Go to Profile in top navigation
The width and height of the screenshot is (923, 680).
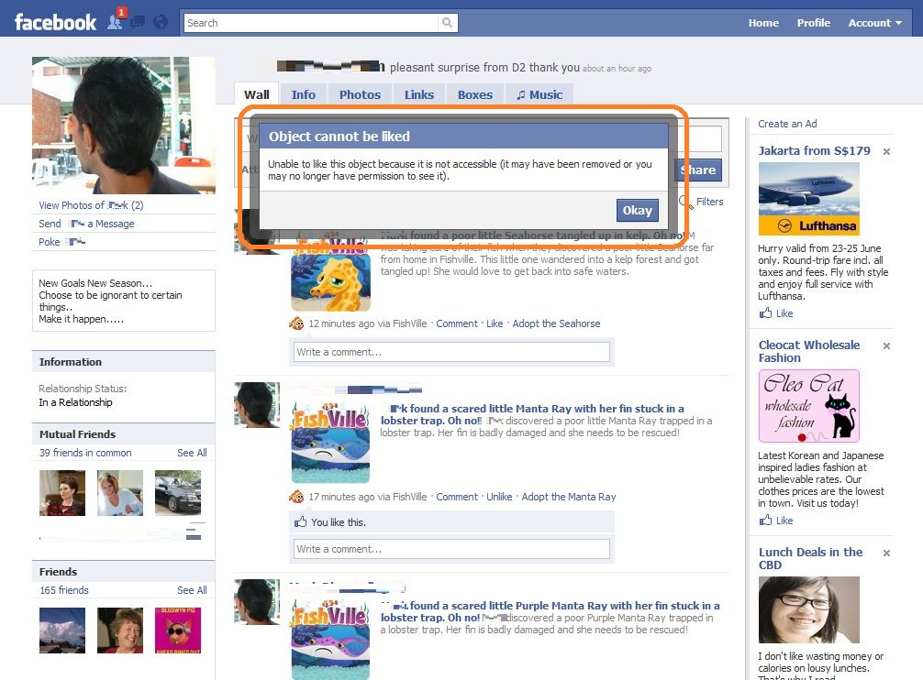814,23
